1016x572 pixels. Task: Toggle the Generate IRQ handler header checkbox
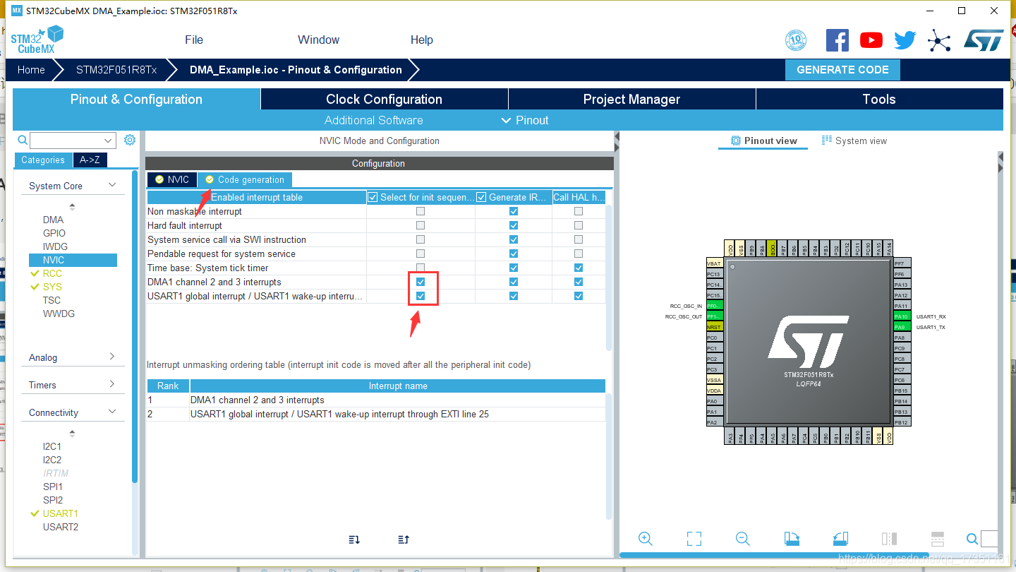tap(482, 197)
